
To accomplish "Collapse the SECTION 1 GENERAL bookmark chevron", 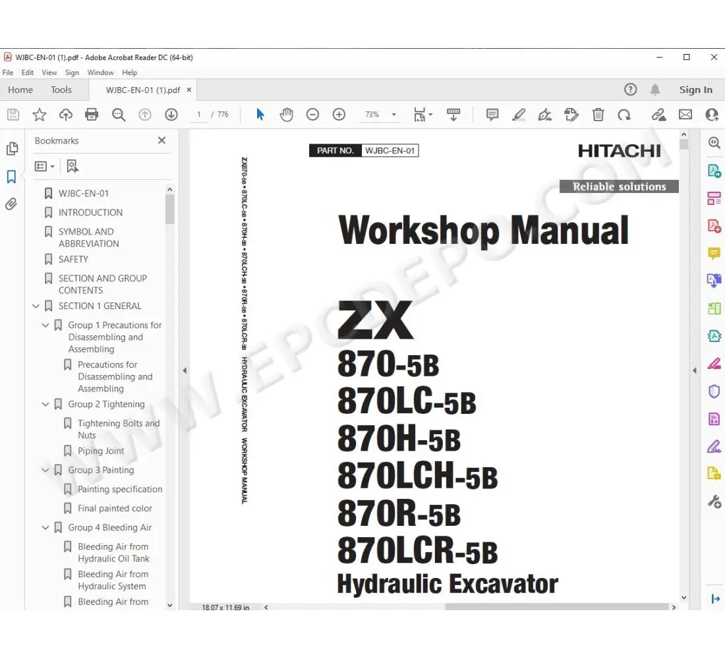I will tap(36, 306).
